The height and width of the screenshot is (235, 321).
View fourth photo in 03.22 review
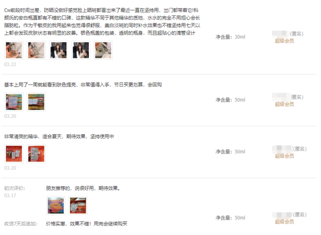[81, 50]
